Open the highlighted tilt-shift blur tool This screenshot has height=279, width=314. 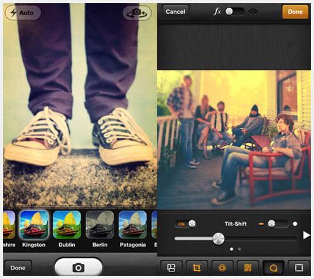click(x=273, y=268)
